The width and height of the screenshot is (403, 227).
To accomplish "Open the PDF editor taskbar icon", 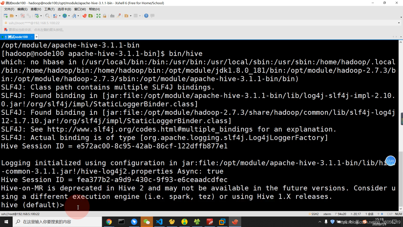I will tap(210, 222).
